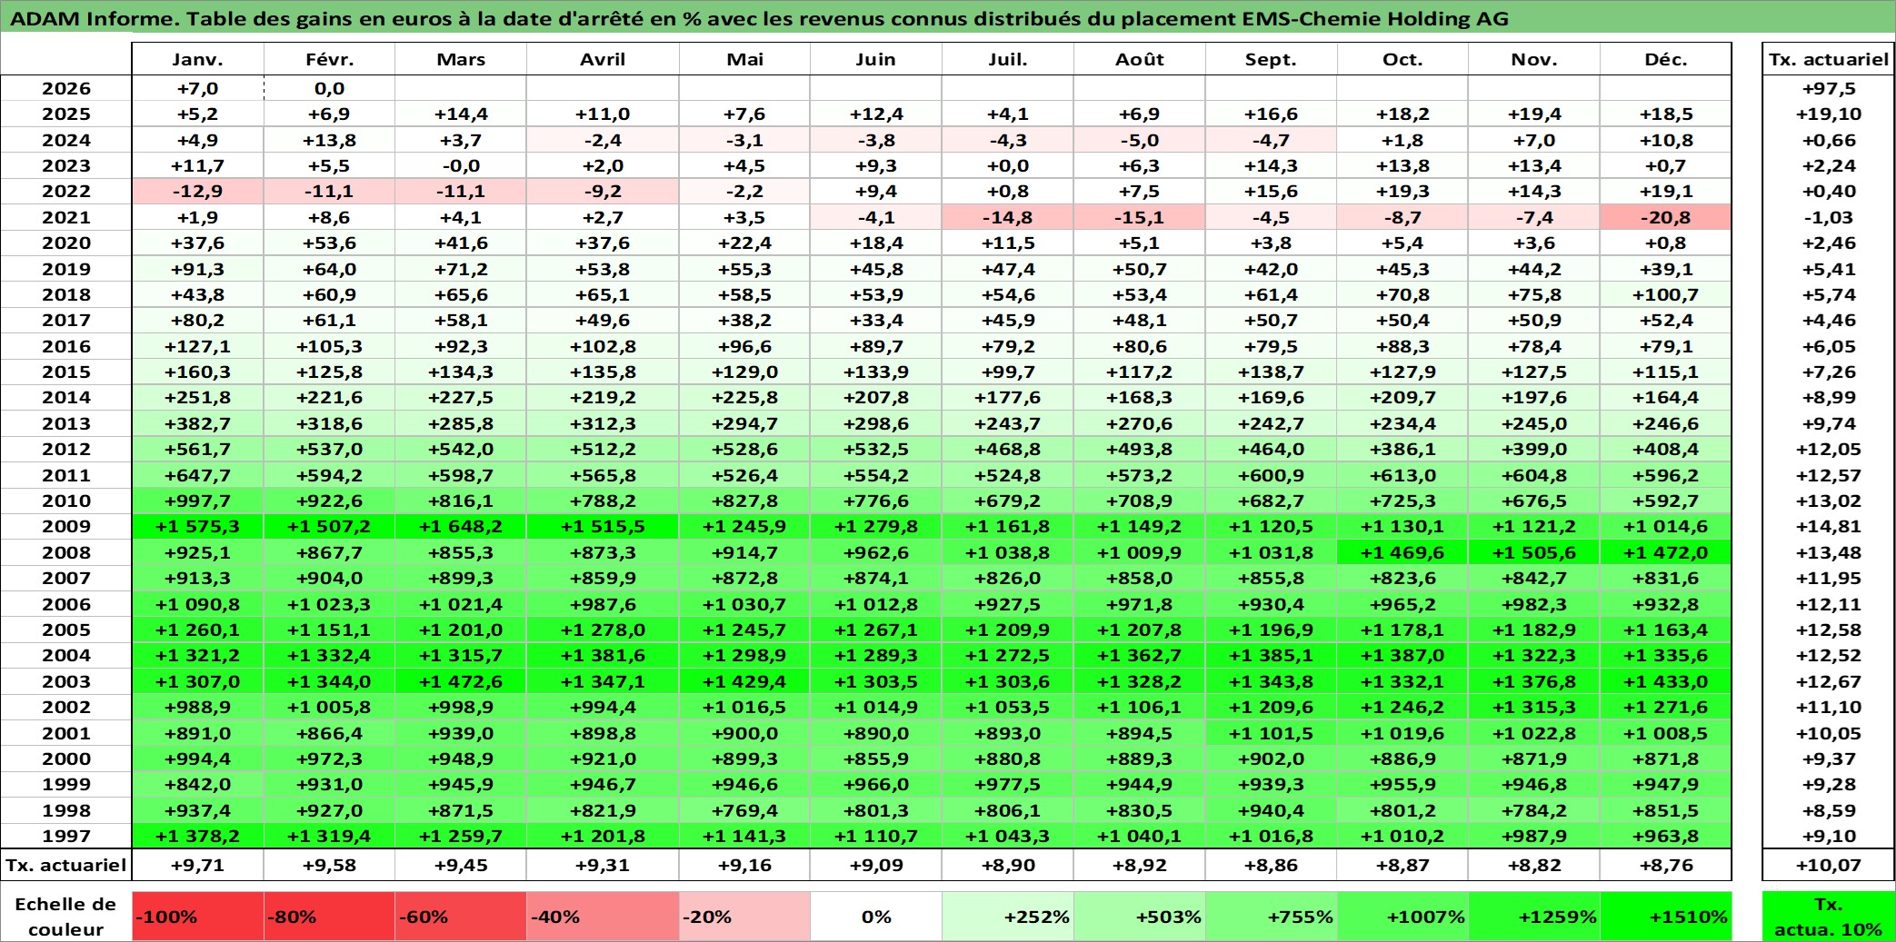The image size is (1896, 942).
Task: Click the -20,8 cell in 2021
Action: click(x=1666, y=217)
